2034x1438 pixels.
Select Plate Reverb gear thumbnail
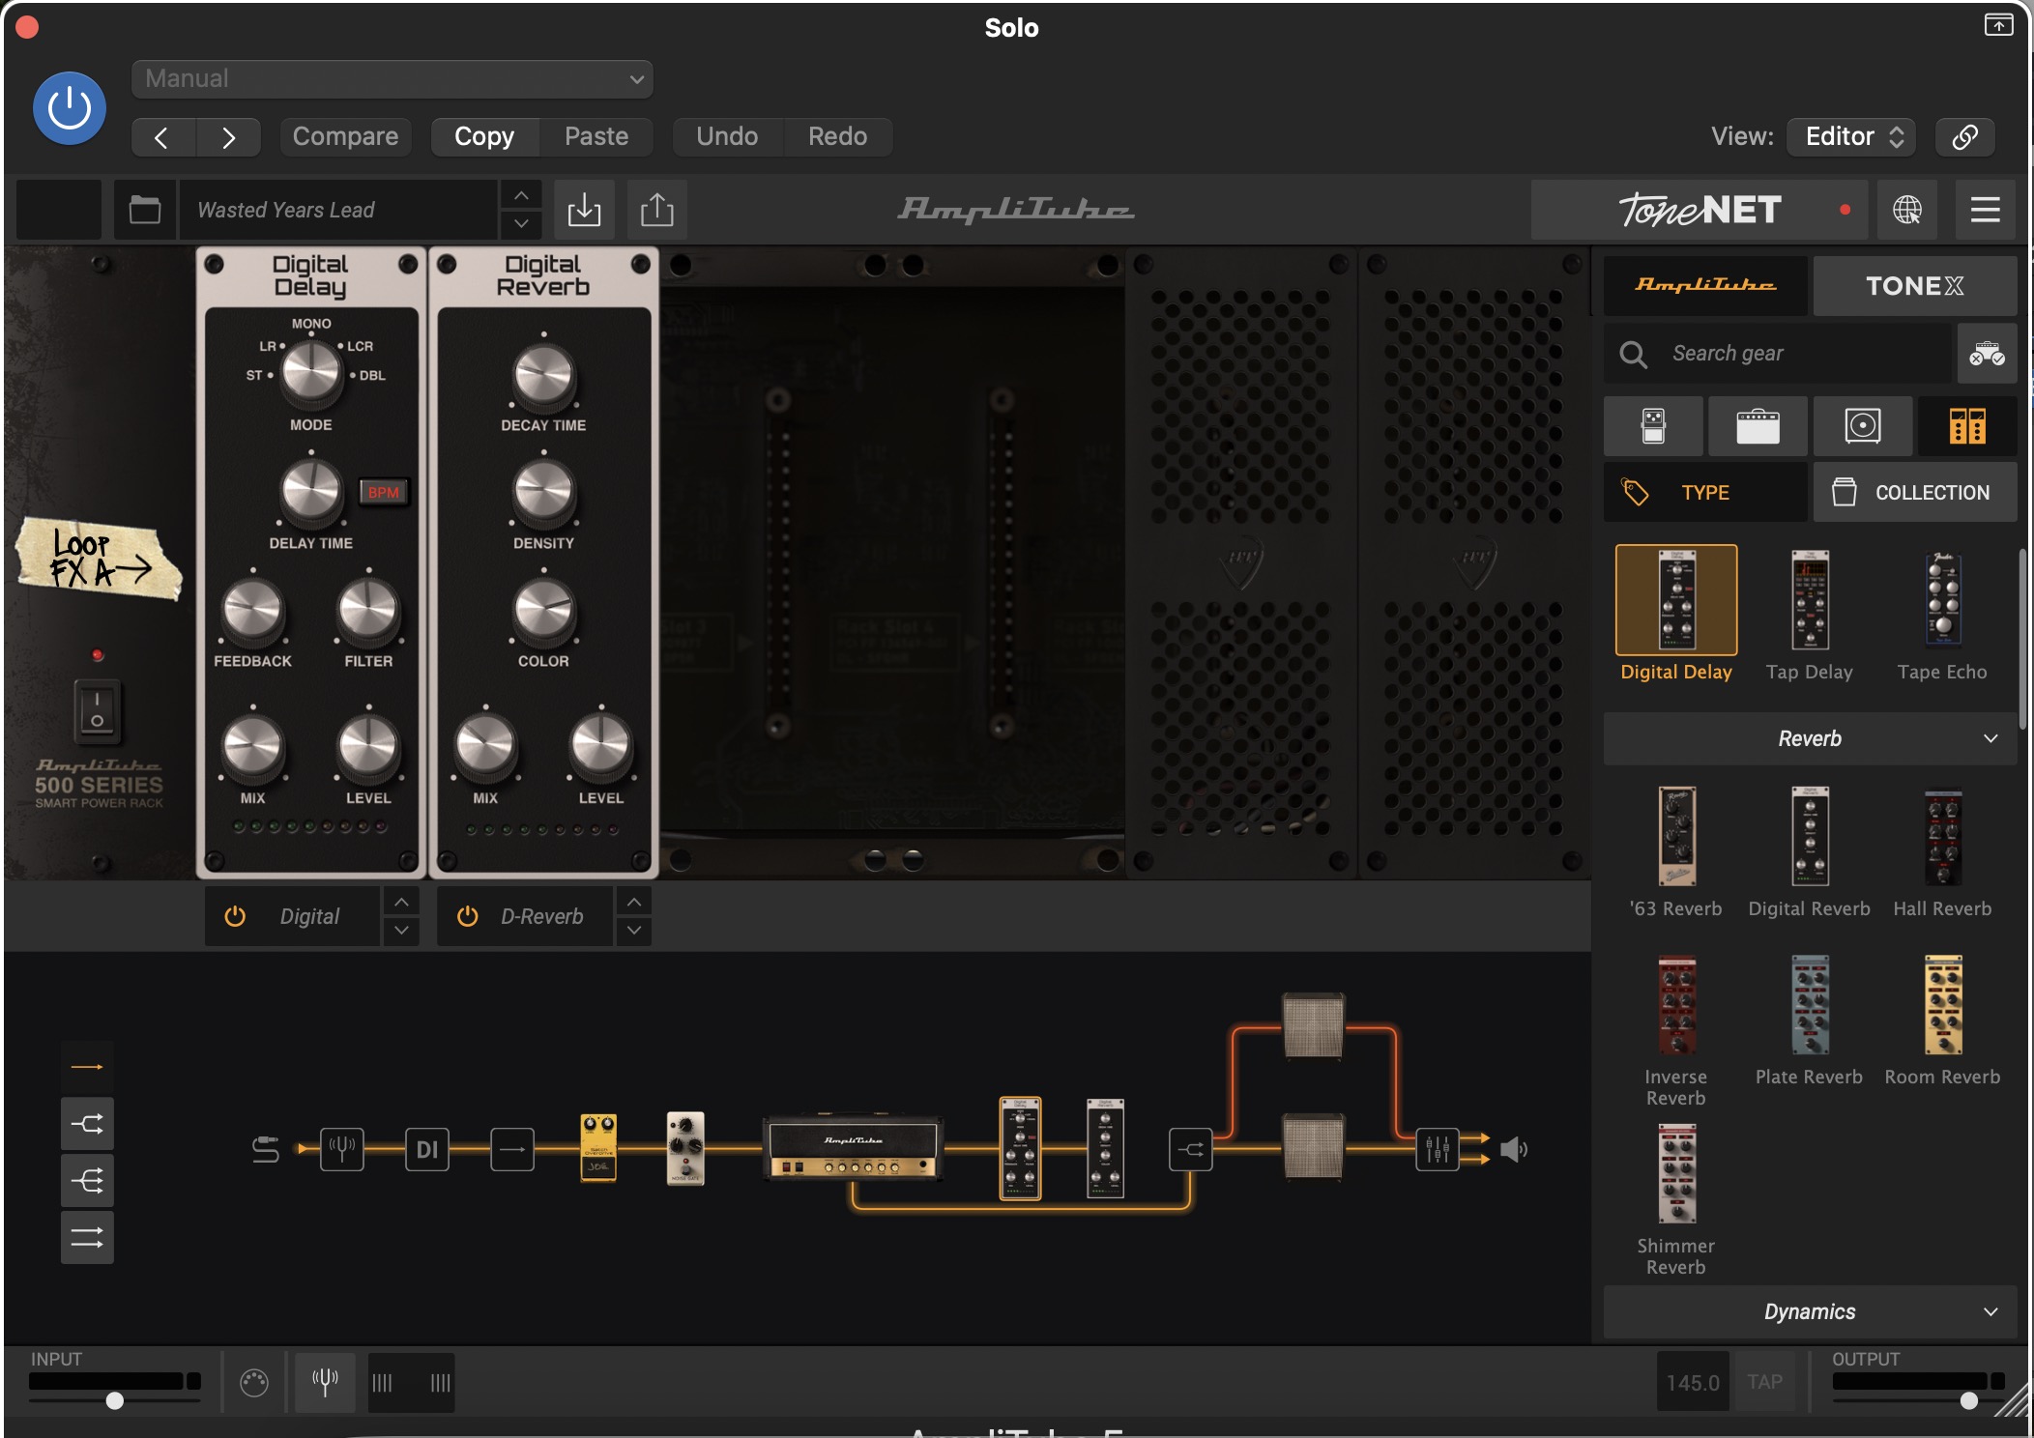[x=1810, y=1005]
